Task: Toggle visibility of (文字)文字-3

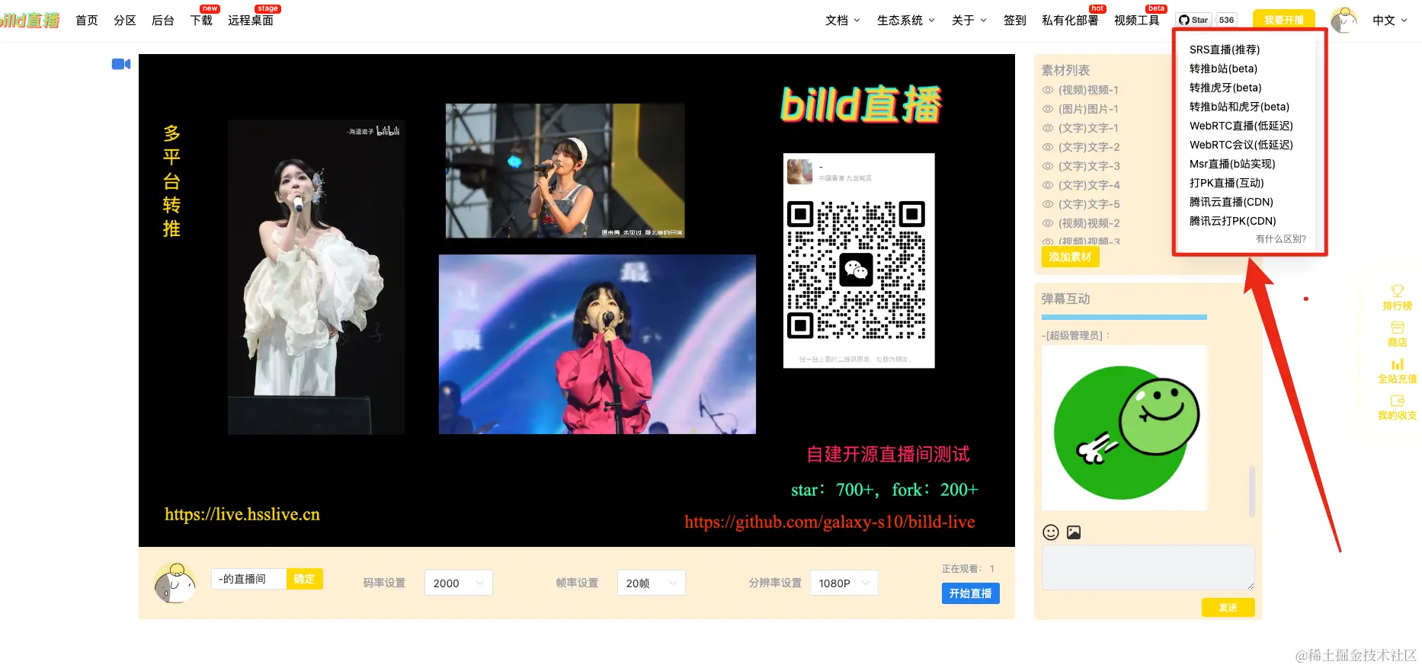Action: click(x=1048, y=166)
